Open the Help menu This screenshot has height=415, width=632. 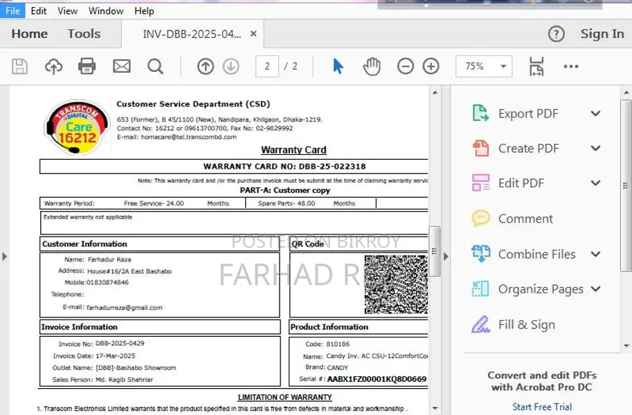(144, 11)
